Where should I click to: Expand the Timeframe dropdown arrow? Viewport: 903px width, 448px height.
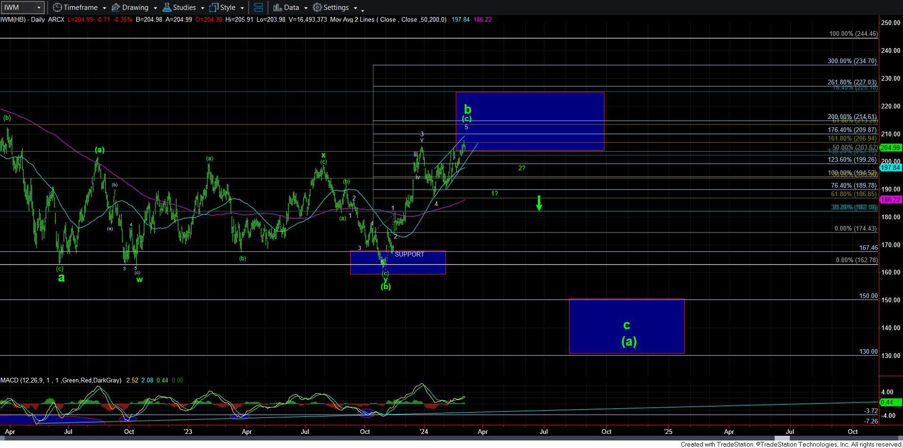(104, 8)
